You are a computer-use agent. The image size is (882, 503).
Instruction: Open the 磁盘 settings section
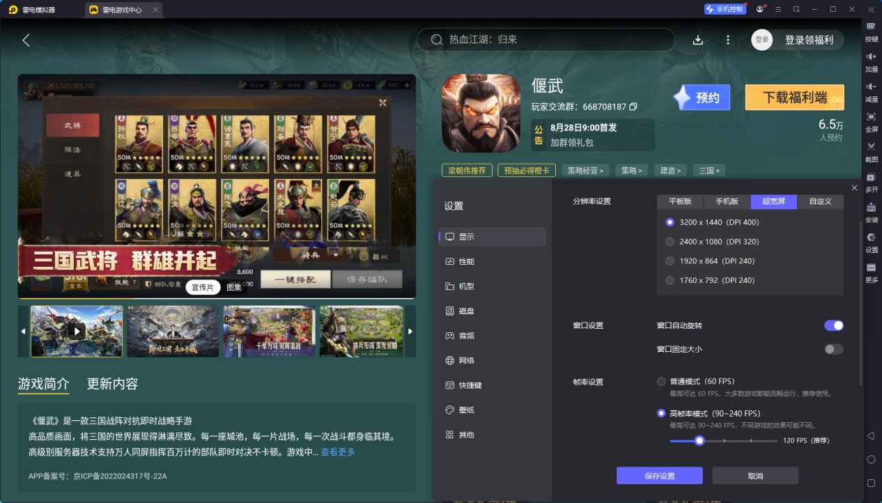493,311
